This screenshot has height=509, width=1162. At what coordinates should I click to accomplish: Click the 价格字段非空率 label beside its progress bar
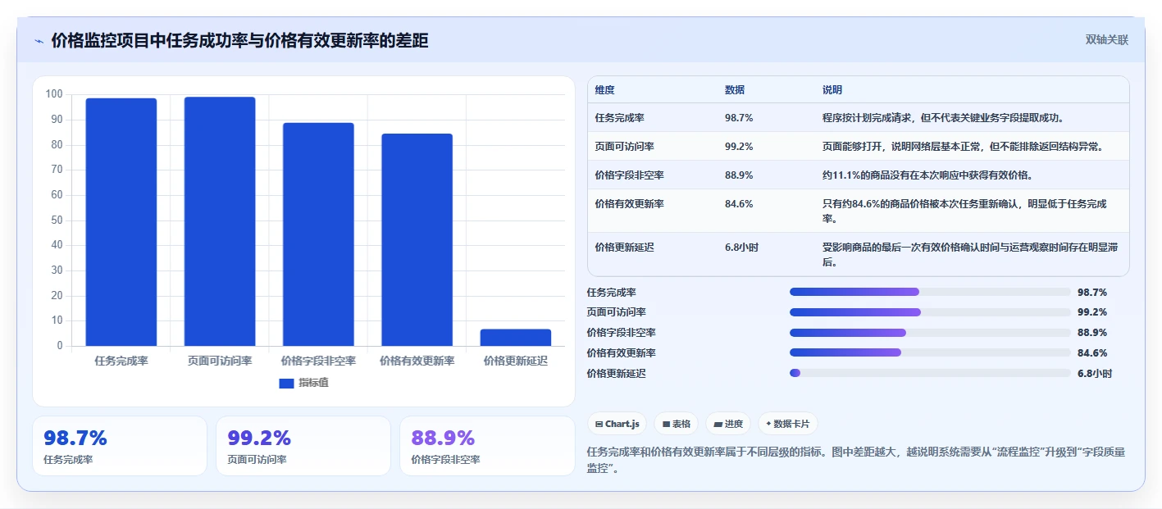622,333
